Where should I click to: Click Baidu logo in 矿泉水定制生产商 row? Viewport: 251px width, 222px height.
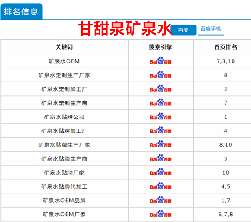161,102
